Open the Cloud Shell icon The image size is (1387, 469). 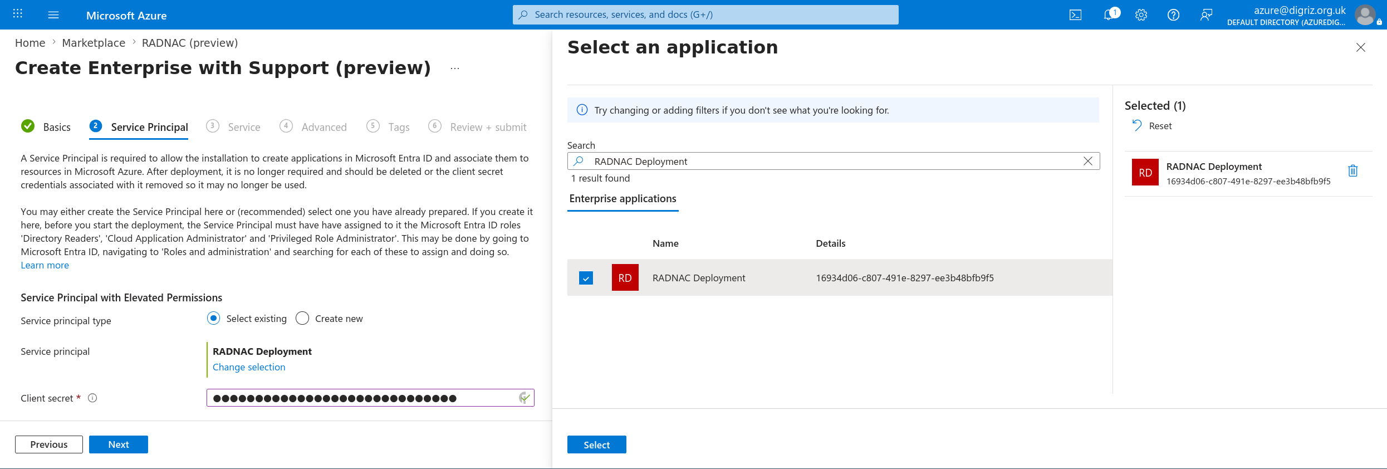pyautogui.click(x=1075, y=15)
